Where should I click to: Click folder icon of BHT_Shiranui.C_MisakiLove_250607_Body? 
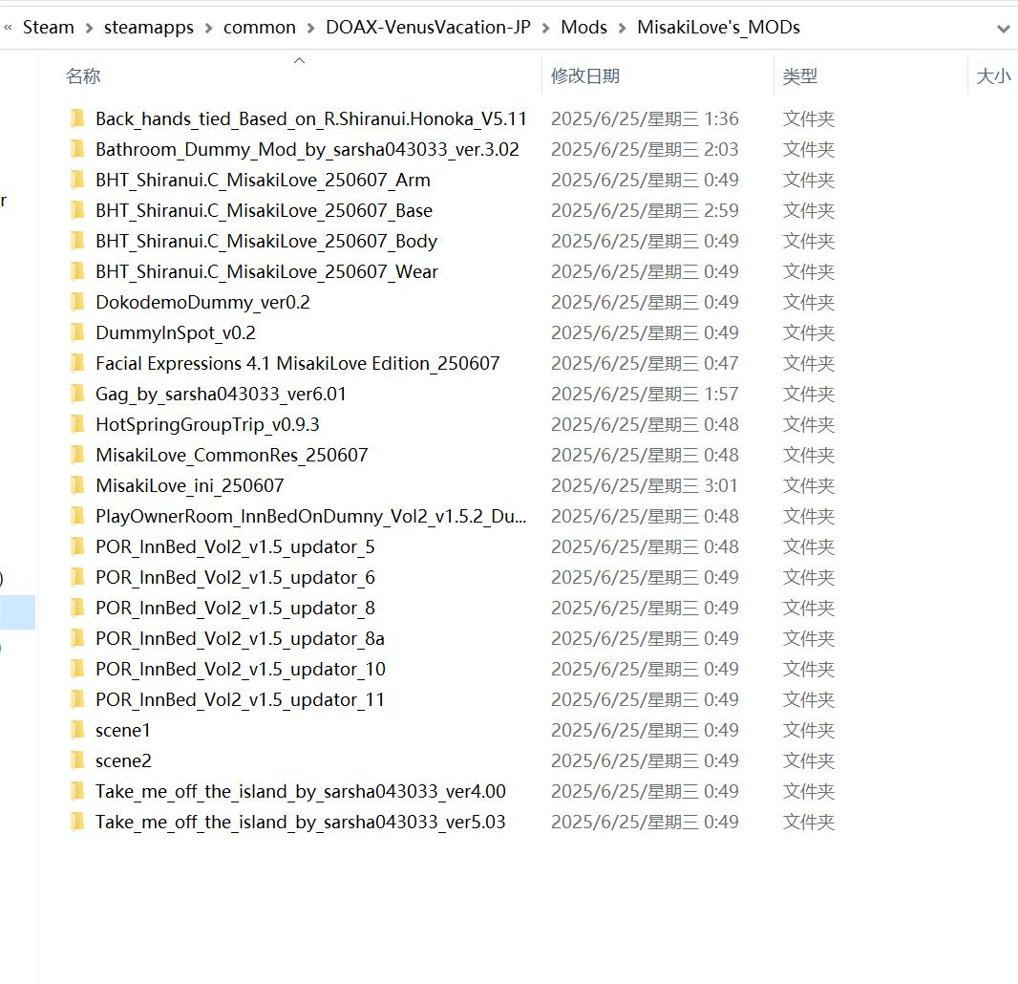77,241
